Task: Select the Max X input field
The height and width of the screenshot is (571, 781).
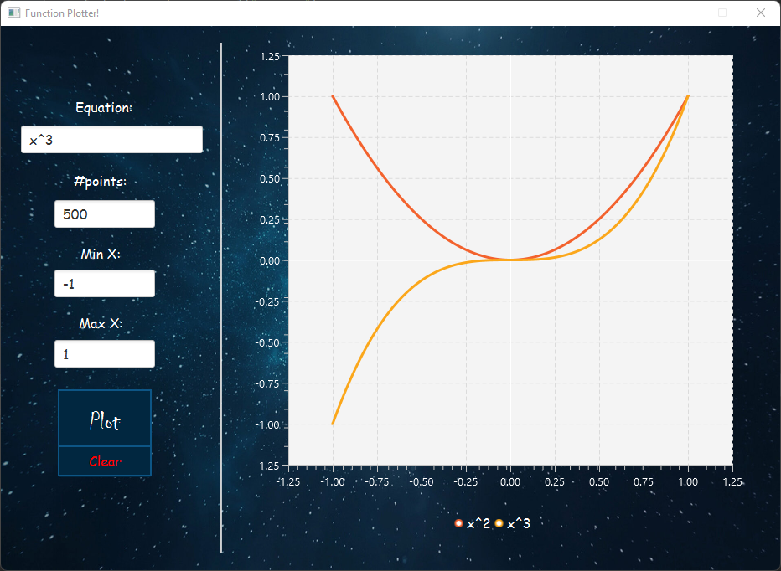Action: [104, 353]
